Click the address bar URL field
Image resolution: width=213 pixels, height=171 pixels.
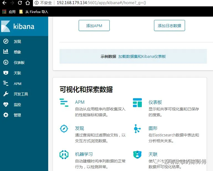coord(123,3)
